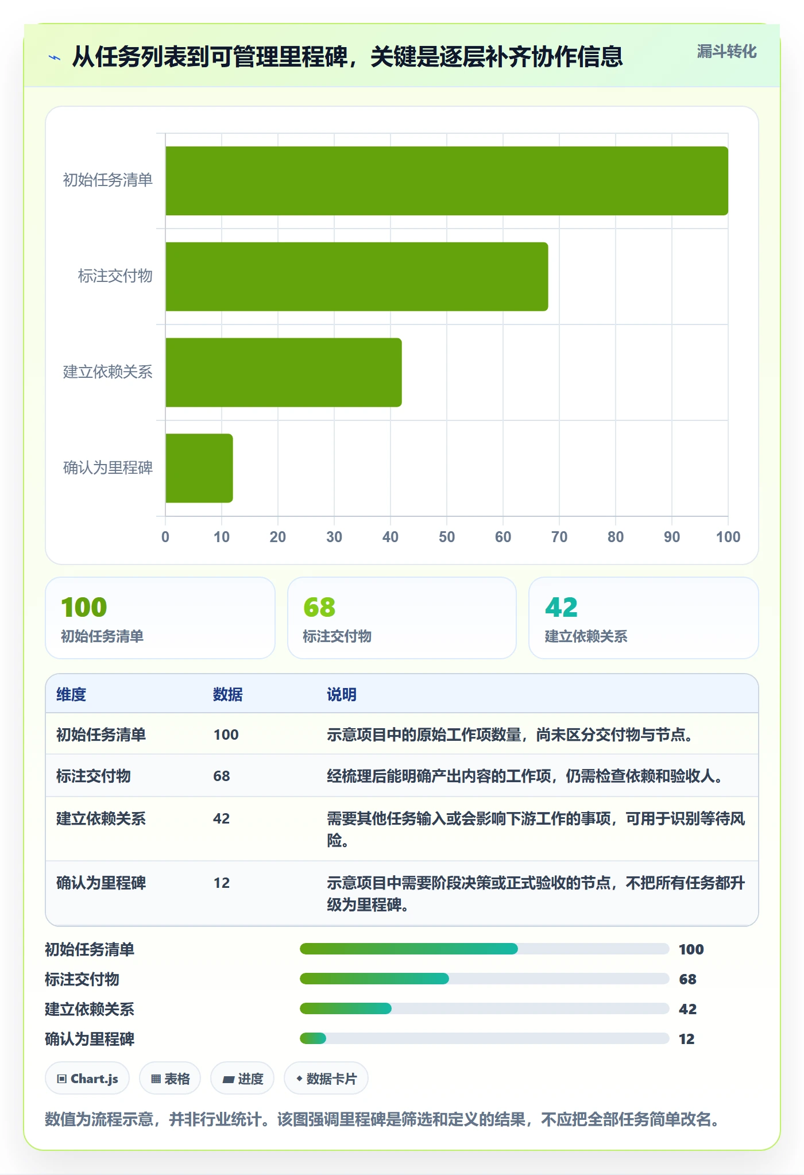804x1175 pixels.
Task: Click the chart y-axis label 确认为里程碑
Action: [108, 468]
